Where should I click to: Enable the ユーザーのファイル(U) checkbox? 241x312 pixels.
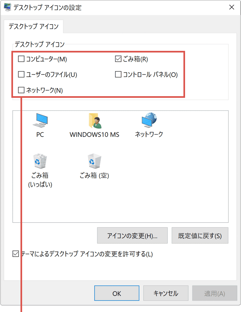[x=21, y=74]
